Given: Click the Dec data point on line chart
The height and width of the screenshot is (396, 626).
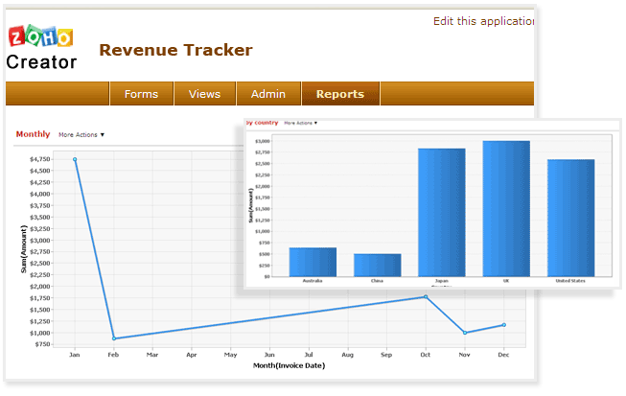Looking at the screenshot, I should click(503, 325).
